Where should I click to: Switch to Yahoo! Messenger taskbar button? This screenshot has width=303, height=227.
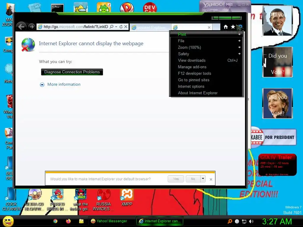tap(112, 221)
